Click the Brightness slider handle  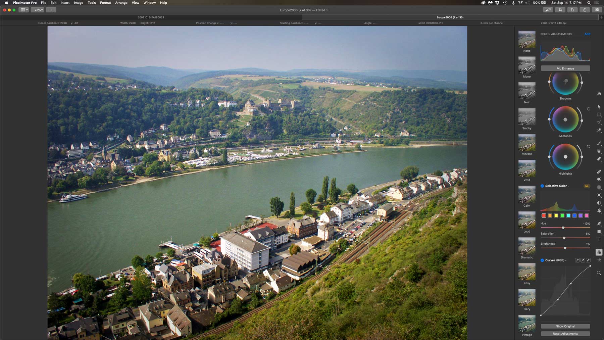565,248
